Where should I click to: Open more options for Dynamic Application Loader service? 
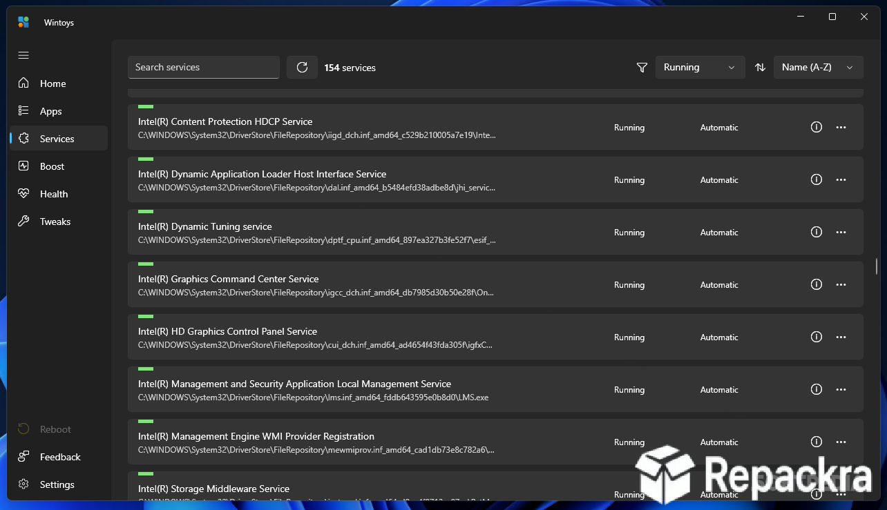pyautogui.click(x=841, y=179)
